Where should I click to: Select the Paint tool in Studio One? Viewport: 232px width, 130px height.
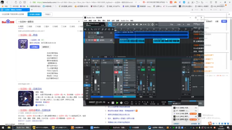click(125, 25)
